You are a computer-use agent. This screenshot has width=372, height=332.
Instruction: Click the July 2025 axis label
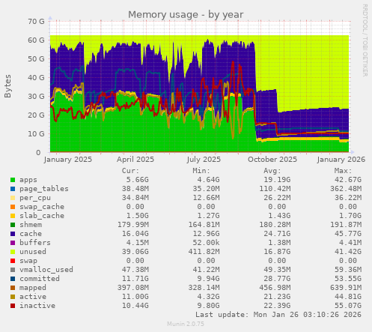point(204,160)
